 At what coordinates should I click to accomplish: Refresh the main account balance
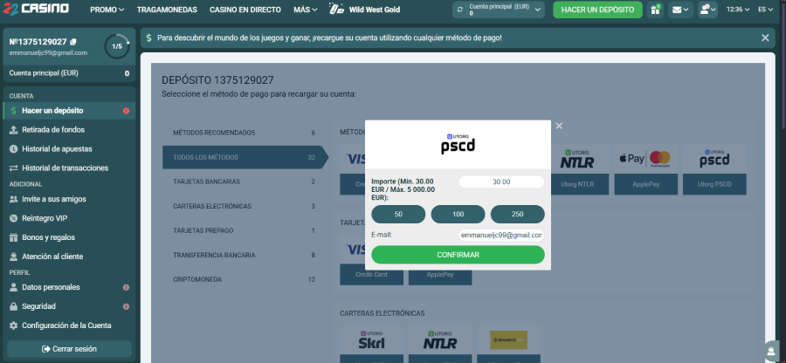click(460, 10)
